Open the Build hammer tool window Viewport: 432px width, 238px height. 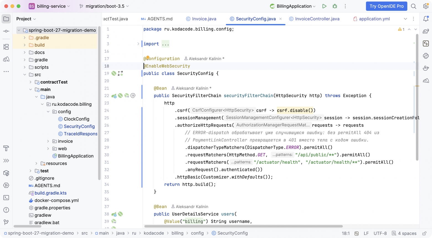[6, 148]
